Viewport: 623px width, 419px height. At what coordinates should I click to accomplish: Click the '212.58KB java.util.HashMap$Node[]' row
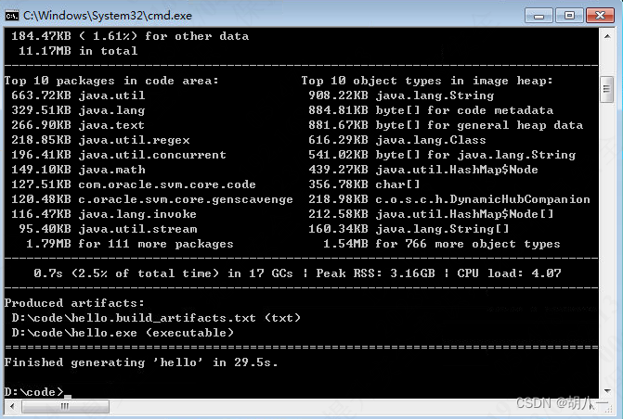pyautogui.click(x=431, y=214)
